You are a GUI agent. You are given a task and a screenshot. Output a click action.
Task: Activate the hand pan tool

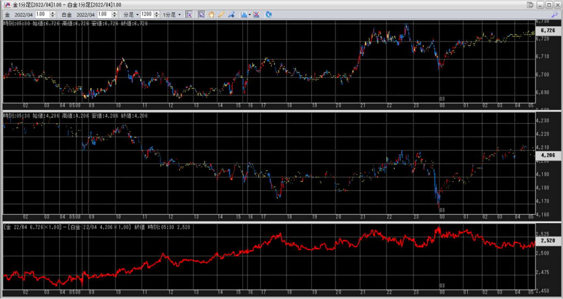click(x=212, y=14)
